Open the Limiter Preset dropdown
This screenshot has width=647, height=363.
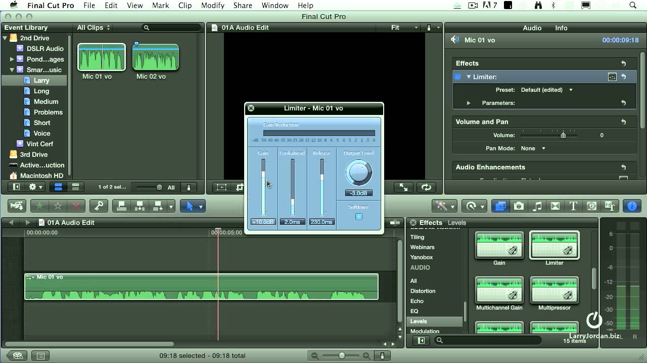click(547, 90)
